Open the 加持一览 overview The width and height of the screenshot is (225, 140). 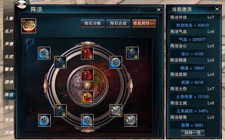(192, 133)
